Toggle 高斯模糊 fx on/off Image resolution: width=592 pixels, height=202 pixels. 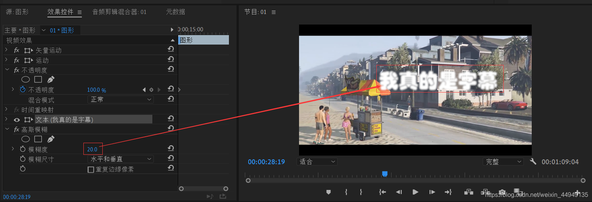[x=16, y=130]
